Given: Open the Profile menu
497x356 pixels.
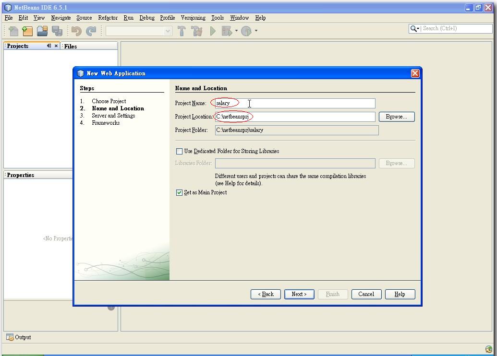Looking at the screenshot, I should tap(168, 18).
